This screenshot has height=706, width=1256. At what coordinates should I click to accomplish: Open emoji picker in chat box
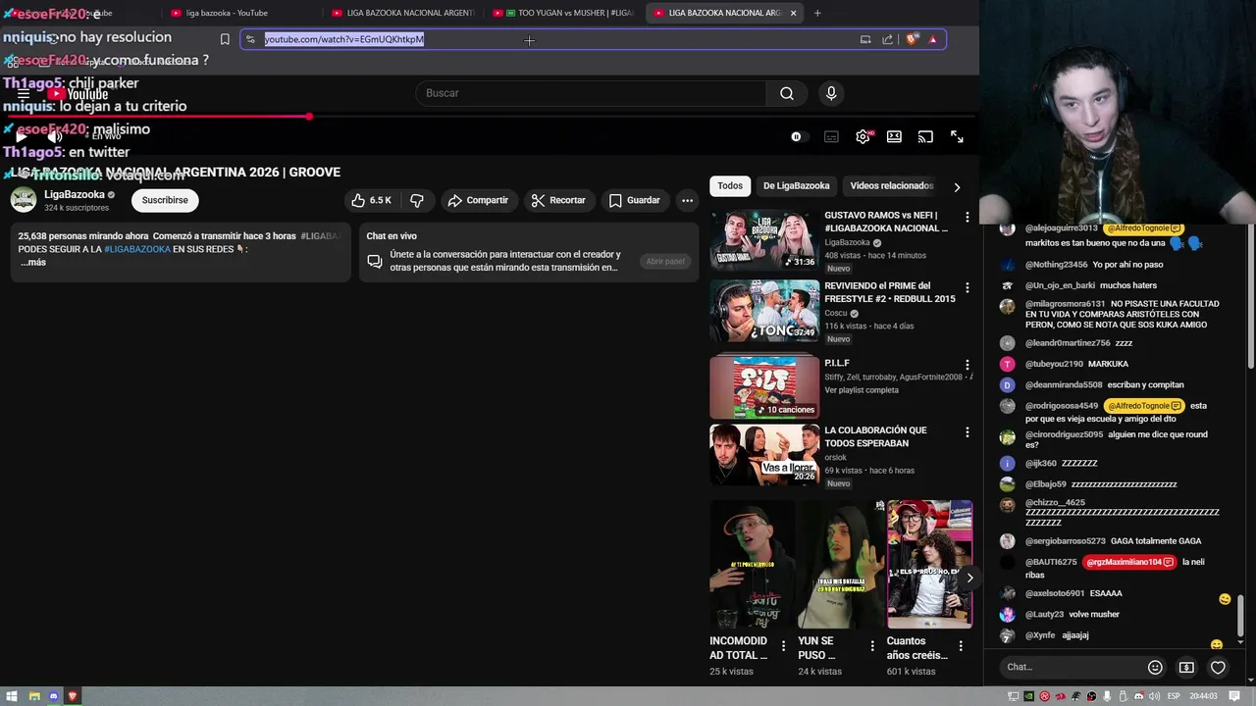(x=1155, y=667)
